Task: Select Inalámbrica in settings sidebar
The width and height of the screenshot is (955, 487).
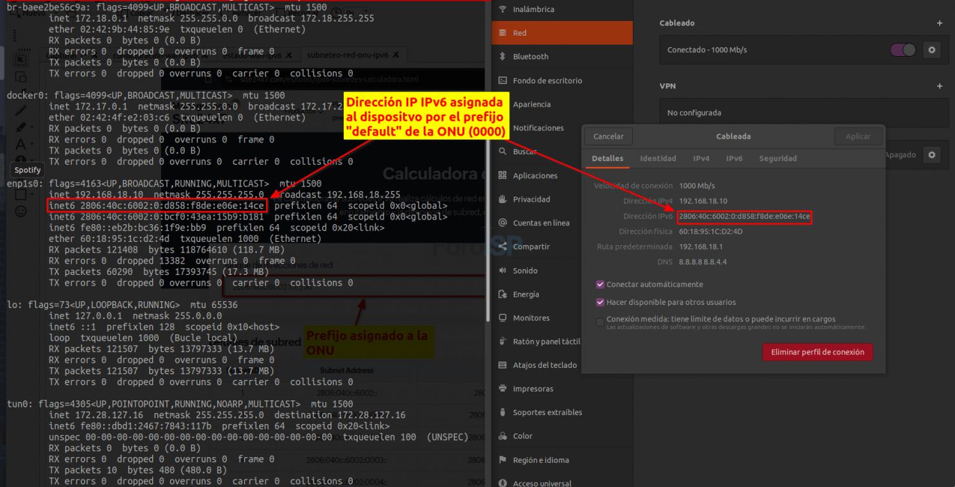Action: [x=533, y=10]
